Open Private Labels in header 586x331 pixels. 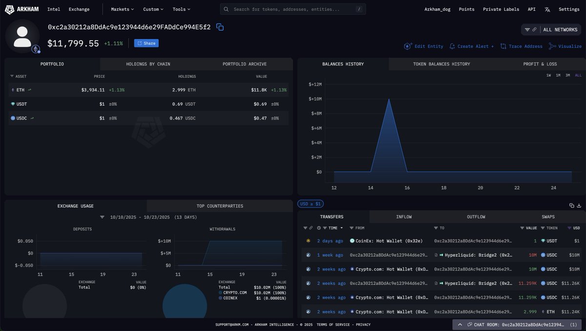point(501,9)
